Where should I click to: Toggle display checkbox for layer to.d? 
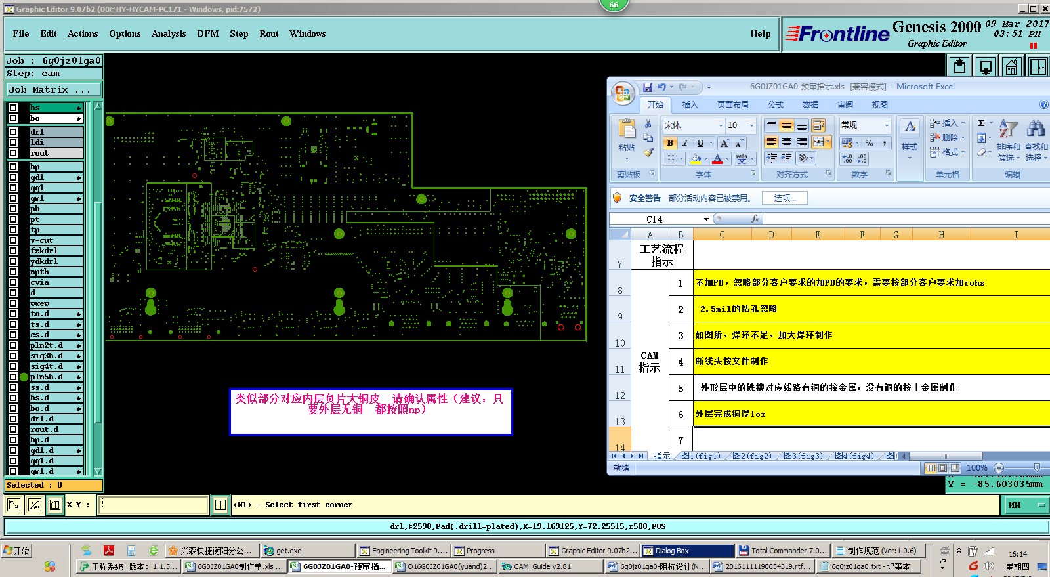point(13,314)
